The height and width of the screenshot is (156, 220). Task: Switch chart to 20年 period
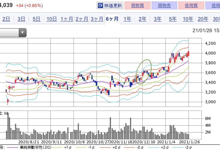[x=203, y=19]
